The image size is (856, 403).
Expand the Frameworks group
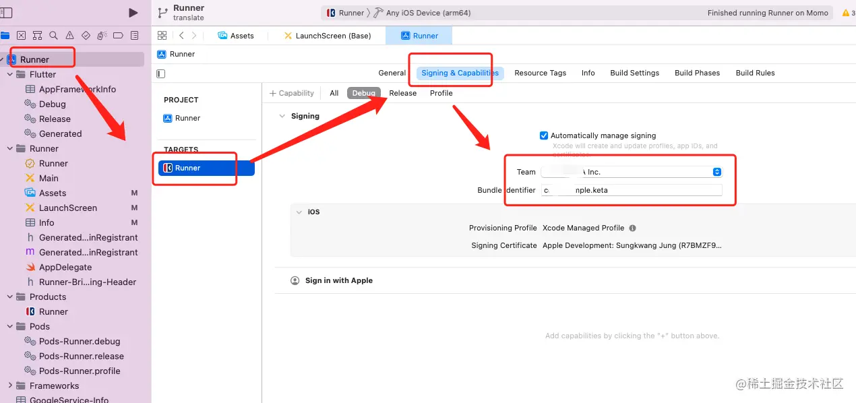[x=10, y=385]
